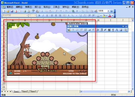Select the checkbox control in toolbox
Image resolution: width=135 pixels, height=97 pixels.
(82, 30)
